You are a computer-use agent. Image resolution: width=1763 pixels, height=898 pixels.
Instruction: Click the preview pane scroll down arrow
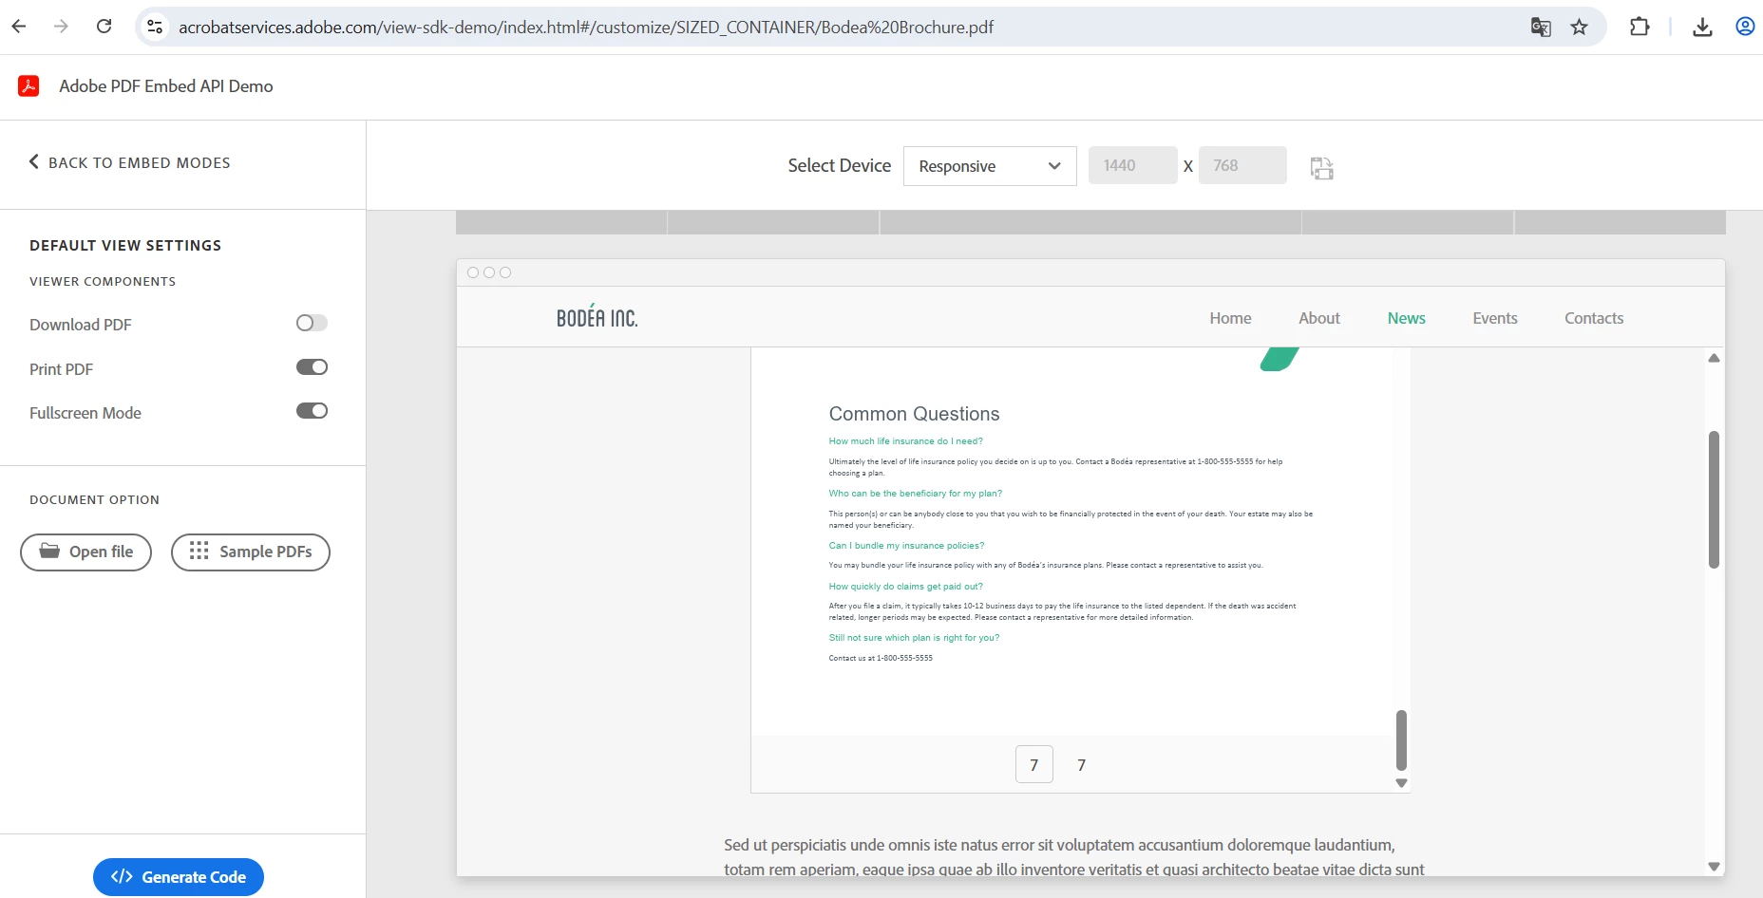pos(1714,866)
